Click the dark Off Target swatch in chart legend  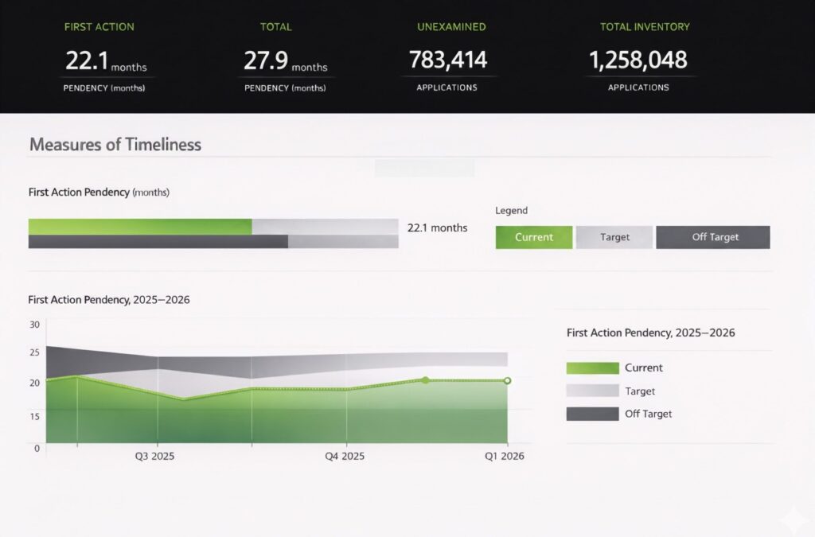592,414
